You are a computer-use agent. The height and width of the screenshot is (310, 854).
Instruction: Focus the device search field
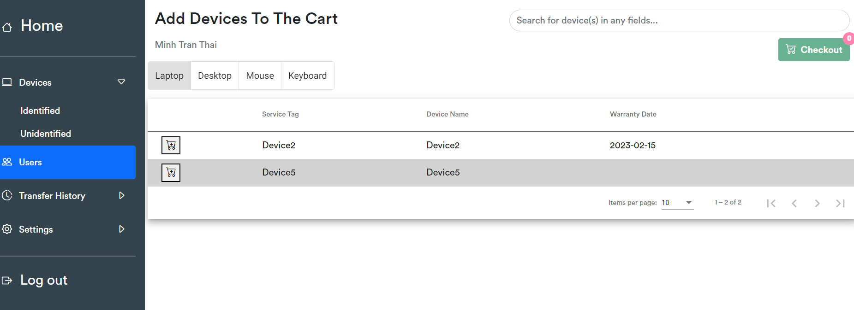679,21
